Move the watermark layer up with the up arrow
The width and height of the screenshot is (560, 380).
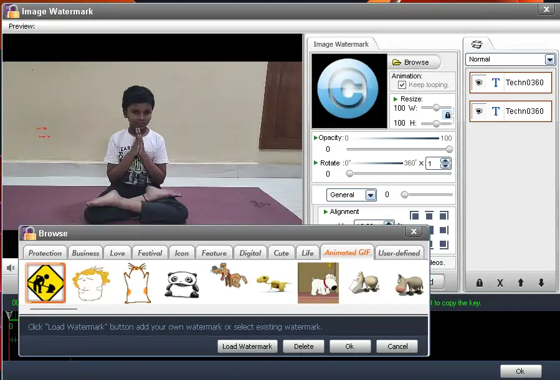click(x=521, y=282)
